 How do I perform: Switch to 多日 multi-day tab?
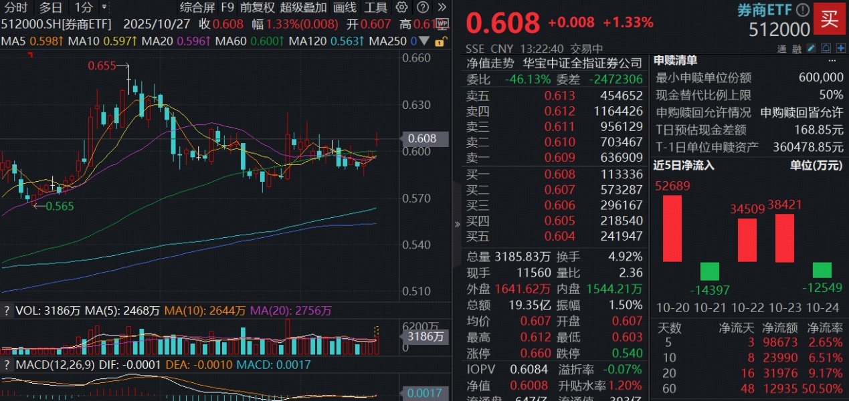tap(50, 8)
